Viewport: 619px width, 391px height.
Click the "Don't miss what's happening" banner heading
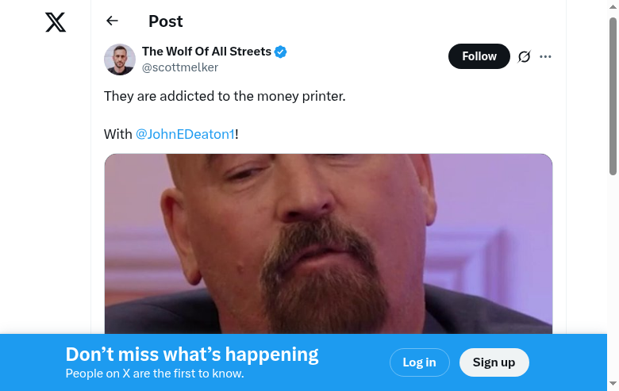coord(192,355)
